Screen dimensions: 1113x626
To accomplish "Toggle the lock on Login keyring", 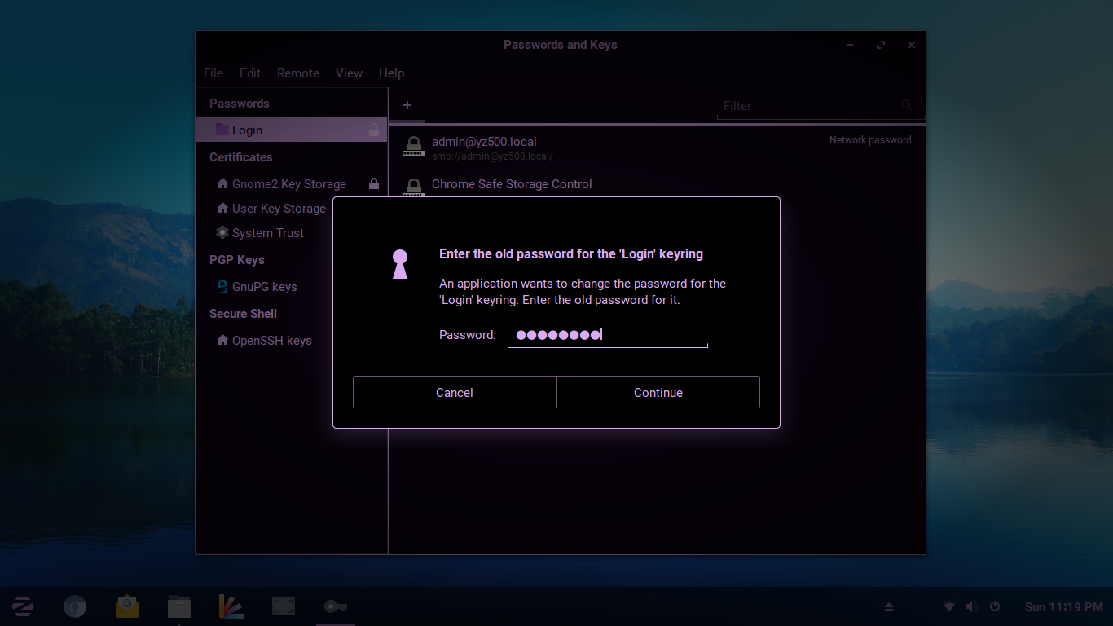I will [x=373, y=130].
